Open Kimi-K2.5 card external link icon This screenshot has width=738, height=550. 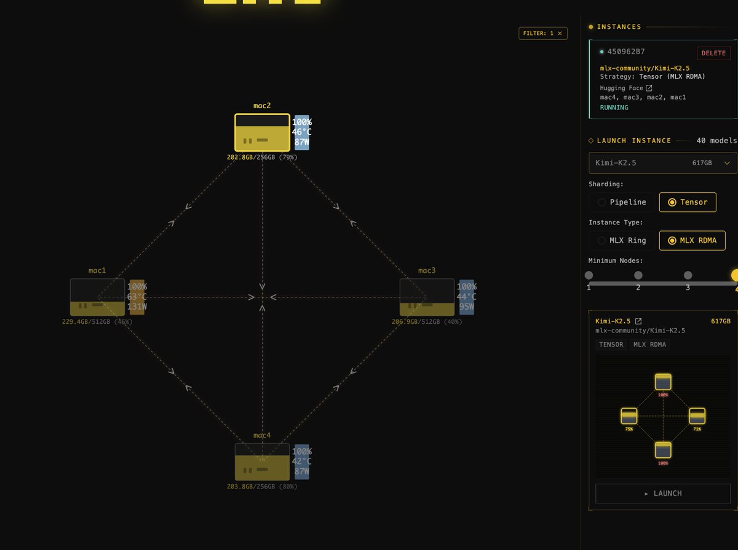(x=638, y=321)
